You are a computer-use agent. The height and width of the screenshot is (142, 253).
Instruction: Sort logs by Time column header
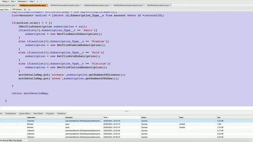121,118
